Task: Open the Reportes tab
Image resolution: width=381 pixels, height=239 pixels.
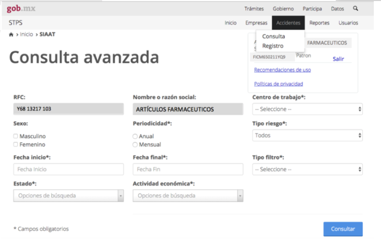Action: 319,23
